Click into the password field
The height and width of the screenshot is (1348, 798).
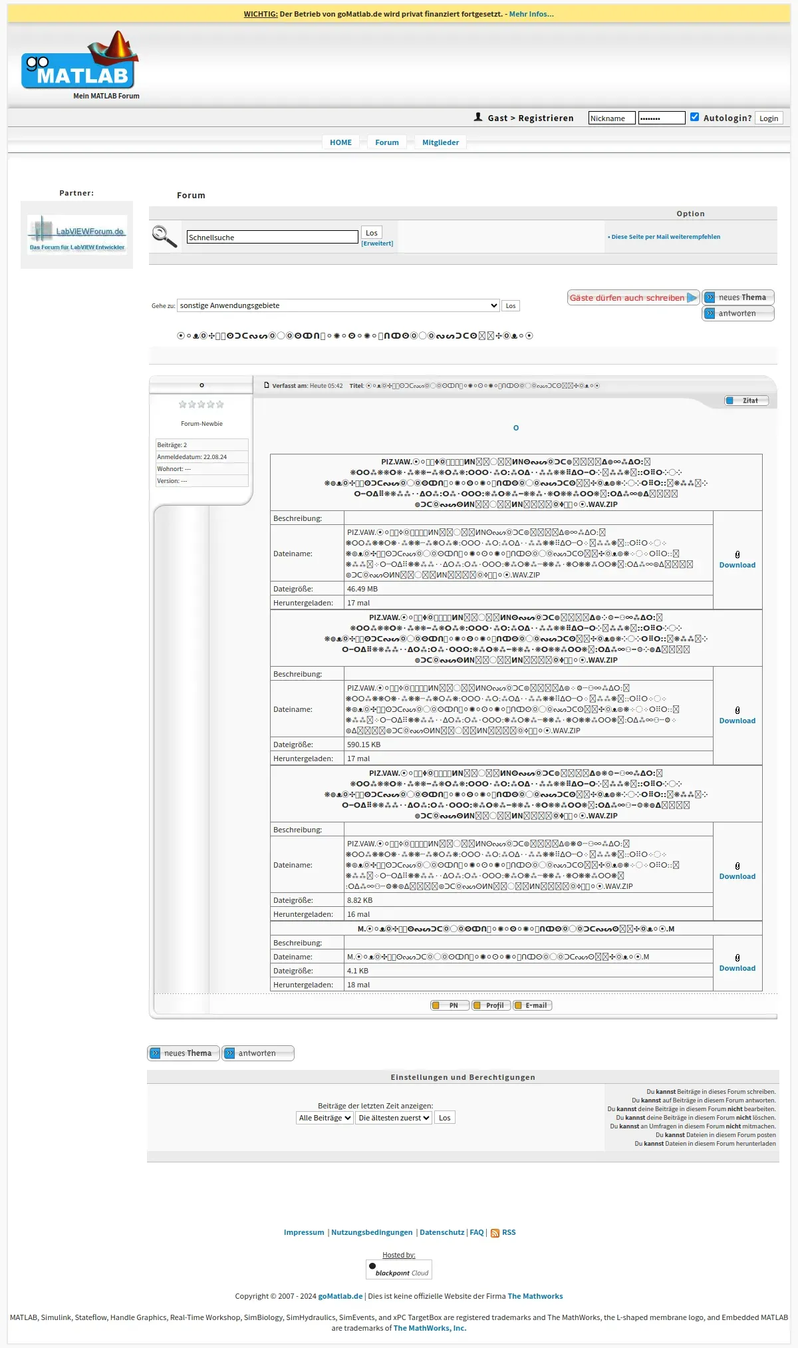click(662, 118)
